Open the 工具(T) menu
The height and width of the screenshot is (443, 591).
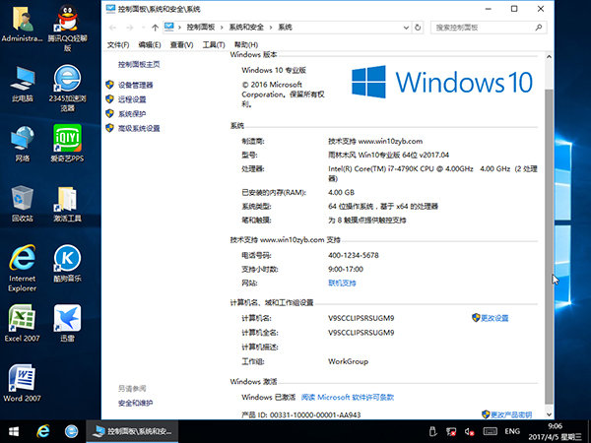pos(212,45)
